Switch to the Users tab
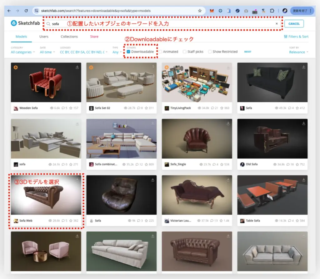The image size is (320, 279). pos(44,37)
